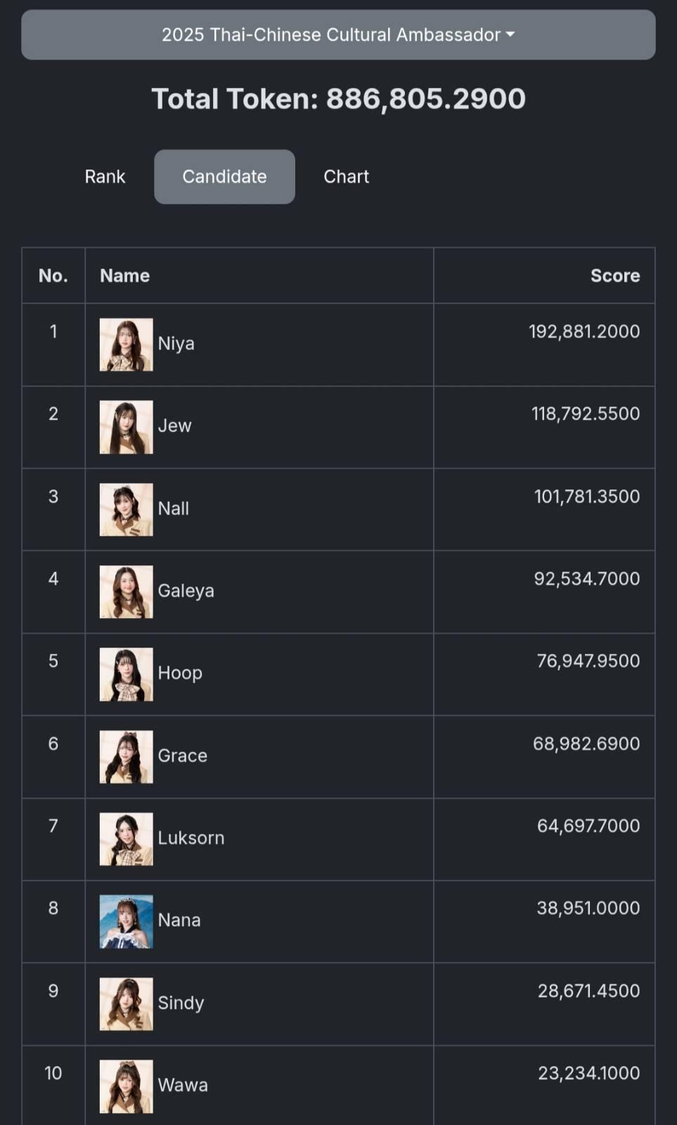Click Luksorn's profile thumbnail
The height and width of the screenshot is (1125, 677).
[126, 839]
